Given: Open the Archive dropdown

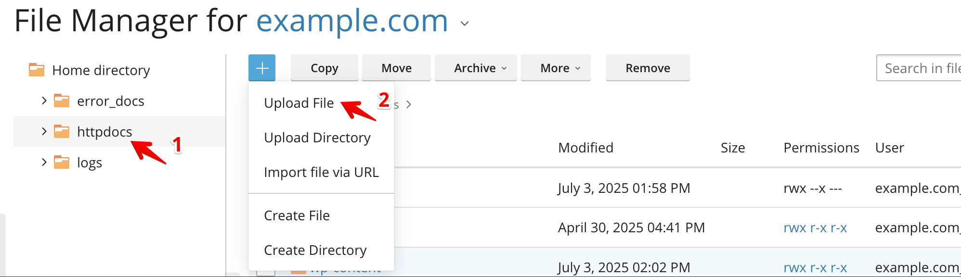Looking at the screenshot, I should tap(476, 68).
